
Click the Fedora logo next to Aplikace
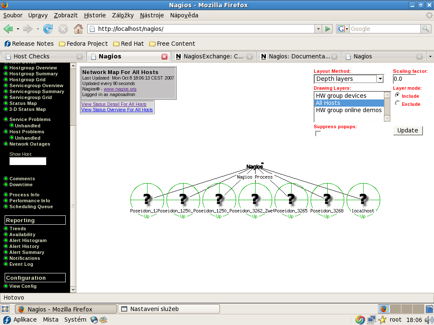pyautogui.click(x=7, y=320)
